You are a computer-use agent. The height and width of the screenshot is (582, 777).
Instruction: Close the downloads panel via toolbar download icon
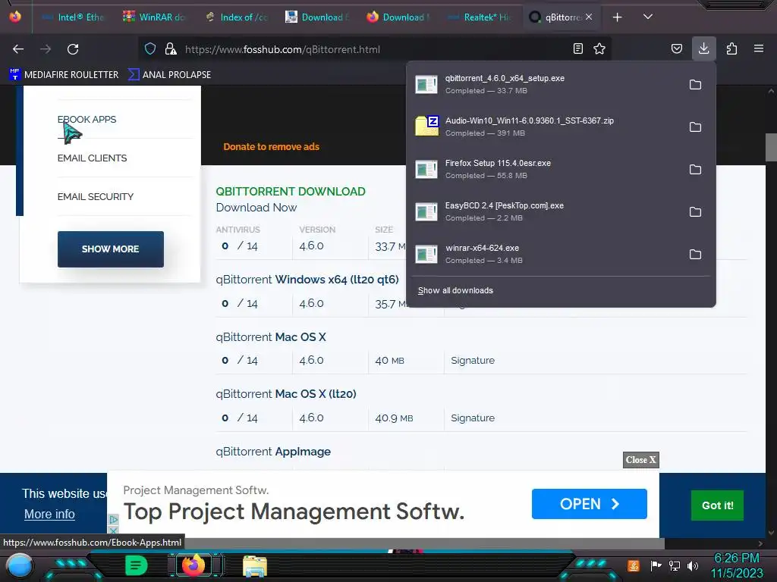[703, 48]
